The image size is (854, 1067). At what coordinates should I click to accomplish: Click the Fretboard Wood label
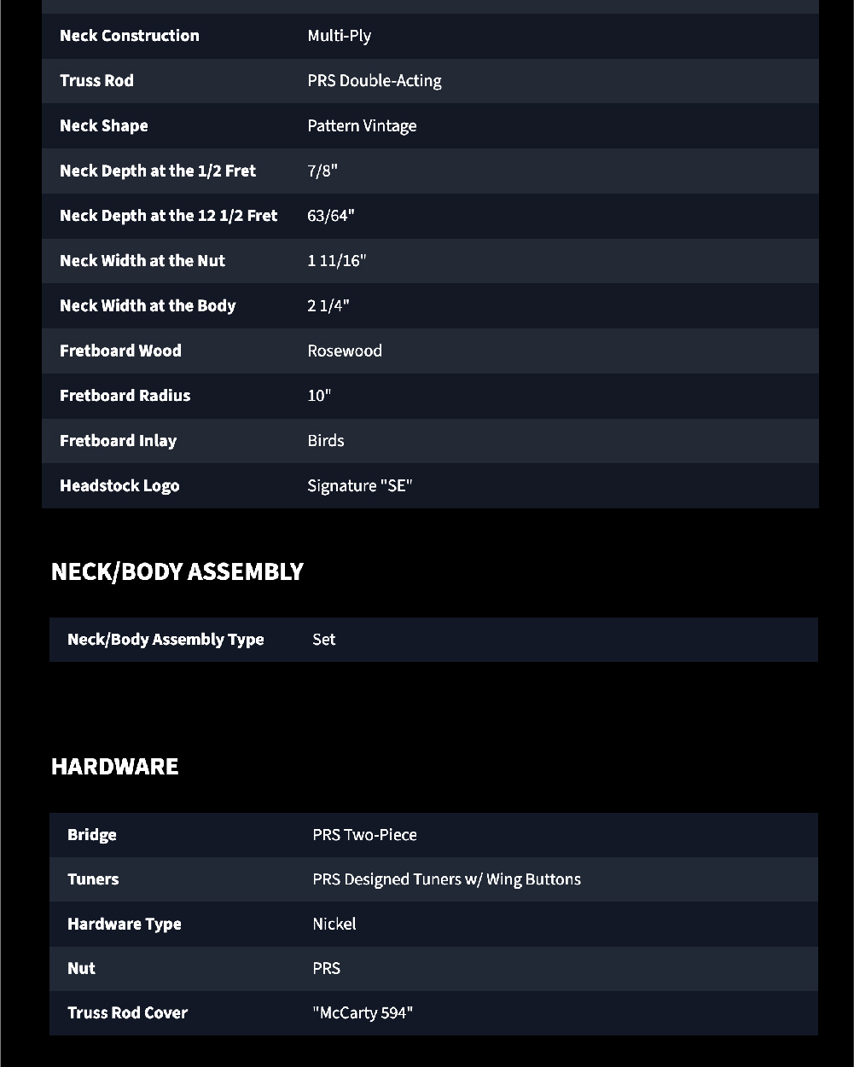(120, 351)
